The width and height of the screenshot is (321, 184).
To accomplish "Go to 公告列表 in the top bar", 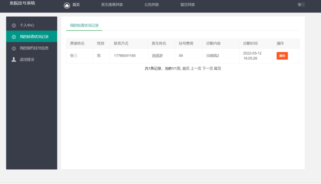I will coord(152,5).
